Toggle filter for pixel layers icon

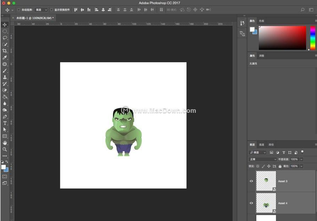pos(272,153)
